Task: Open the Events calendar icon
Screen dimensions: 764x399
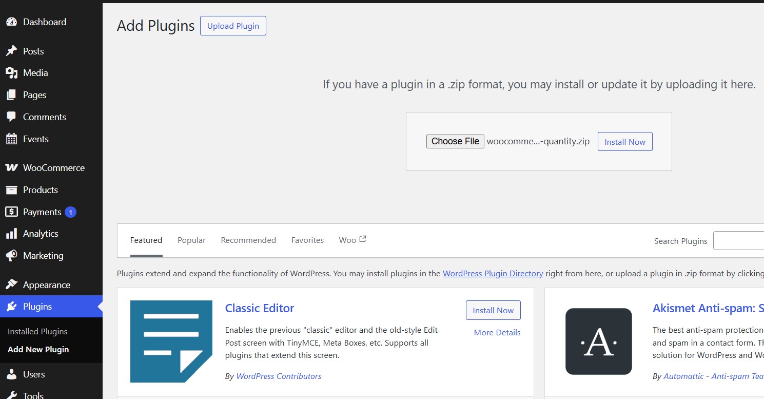Action: tap(11, 139)
